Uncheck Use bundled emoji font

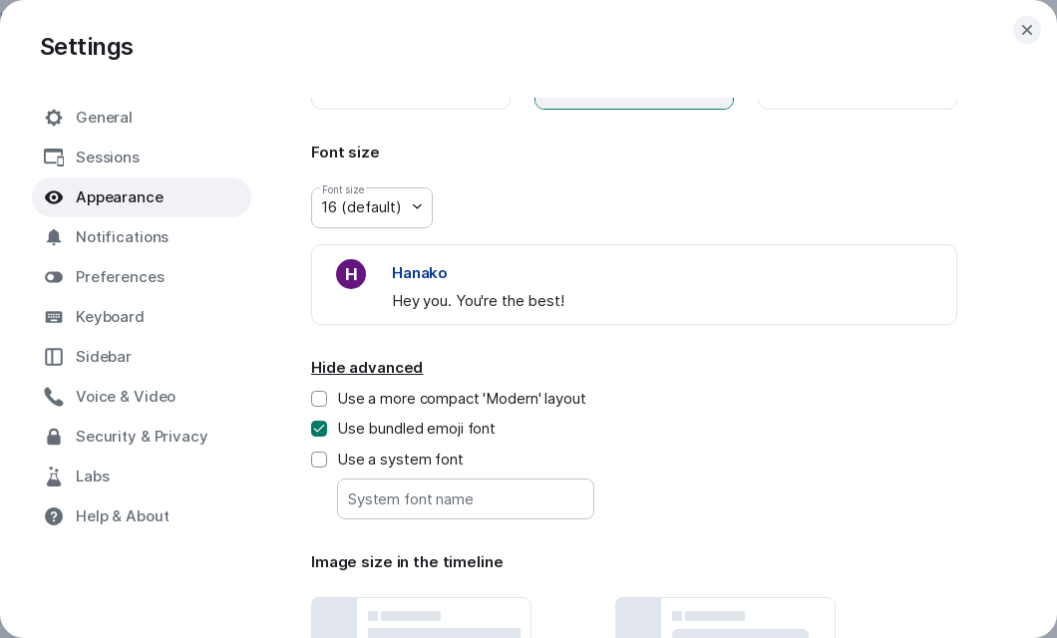pyautogui.click(x=319, y=429)
